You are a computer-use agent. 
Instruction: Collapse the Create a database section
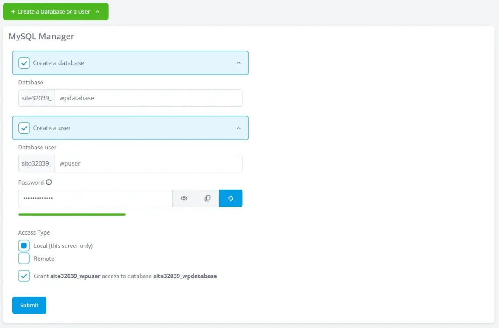(239, 62)
